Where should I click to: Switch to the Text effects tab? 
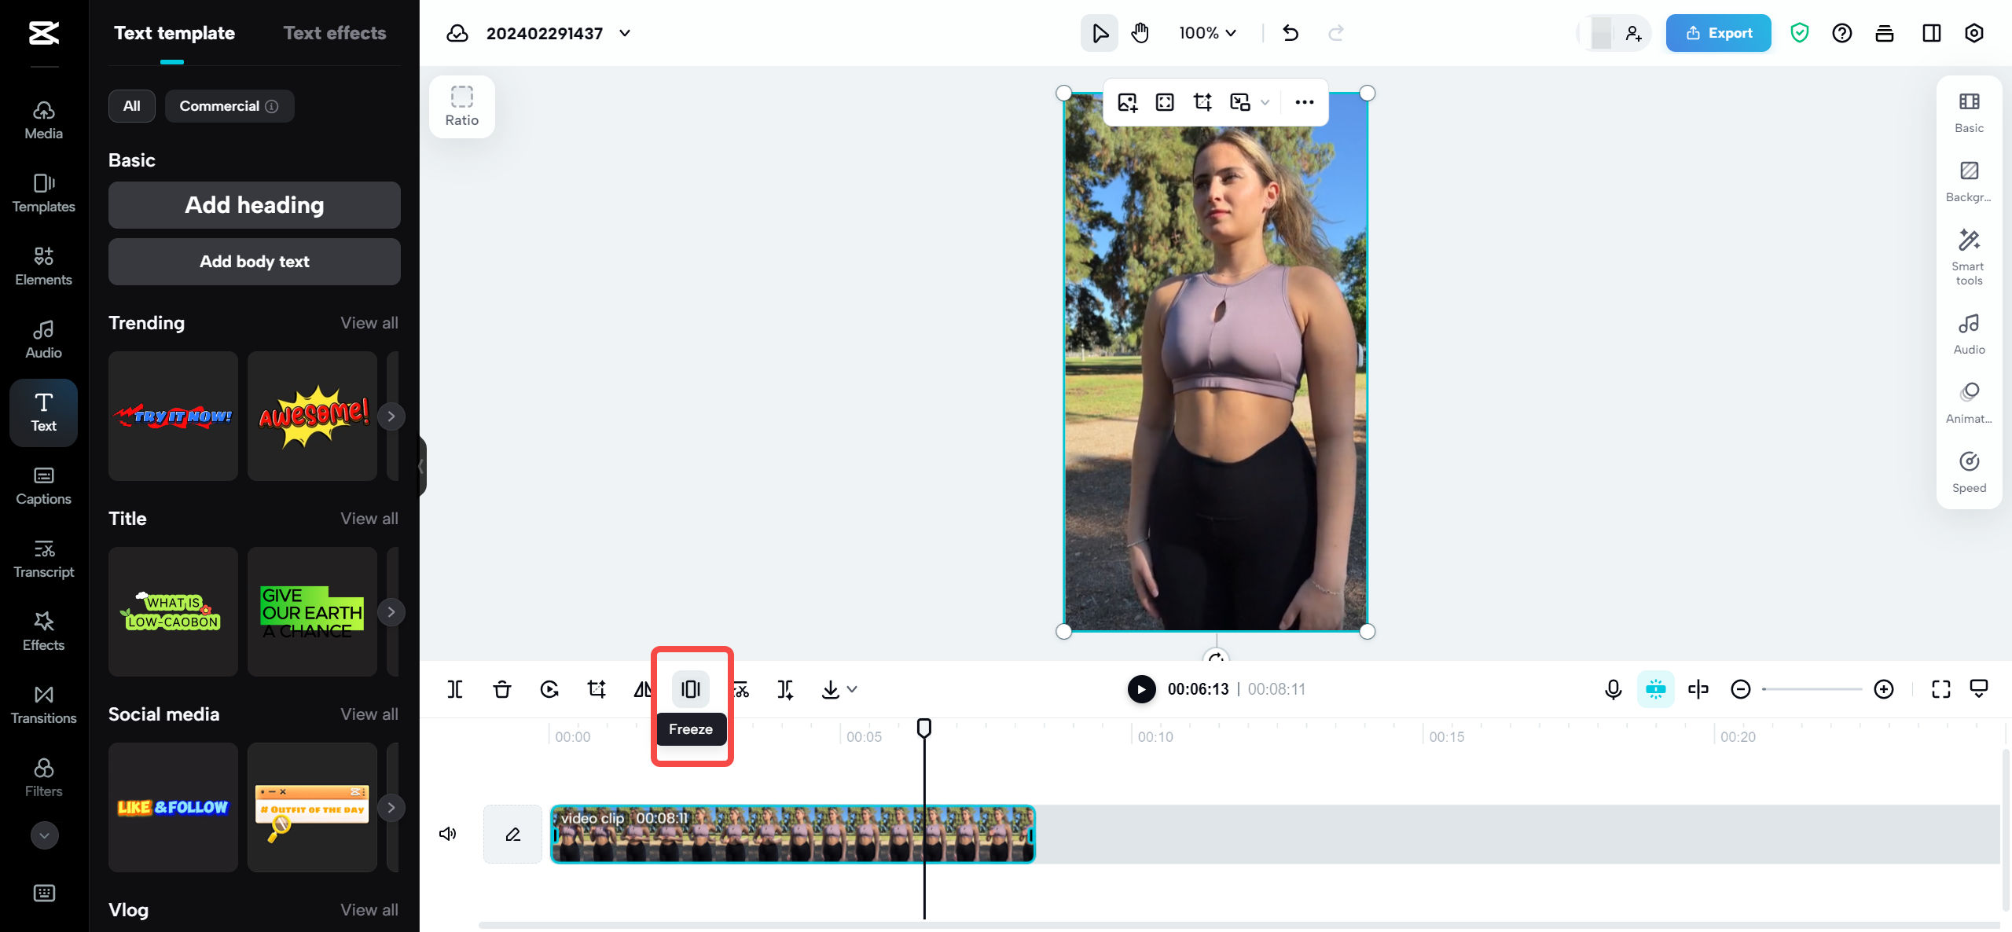335,32
